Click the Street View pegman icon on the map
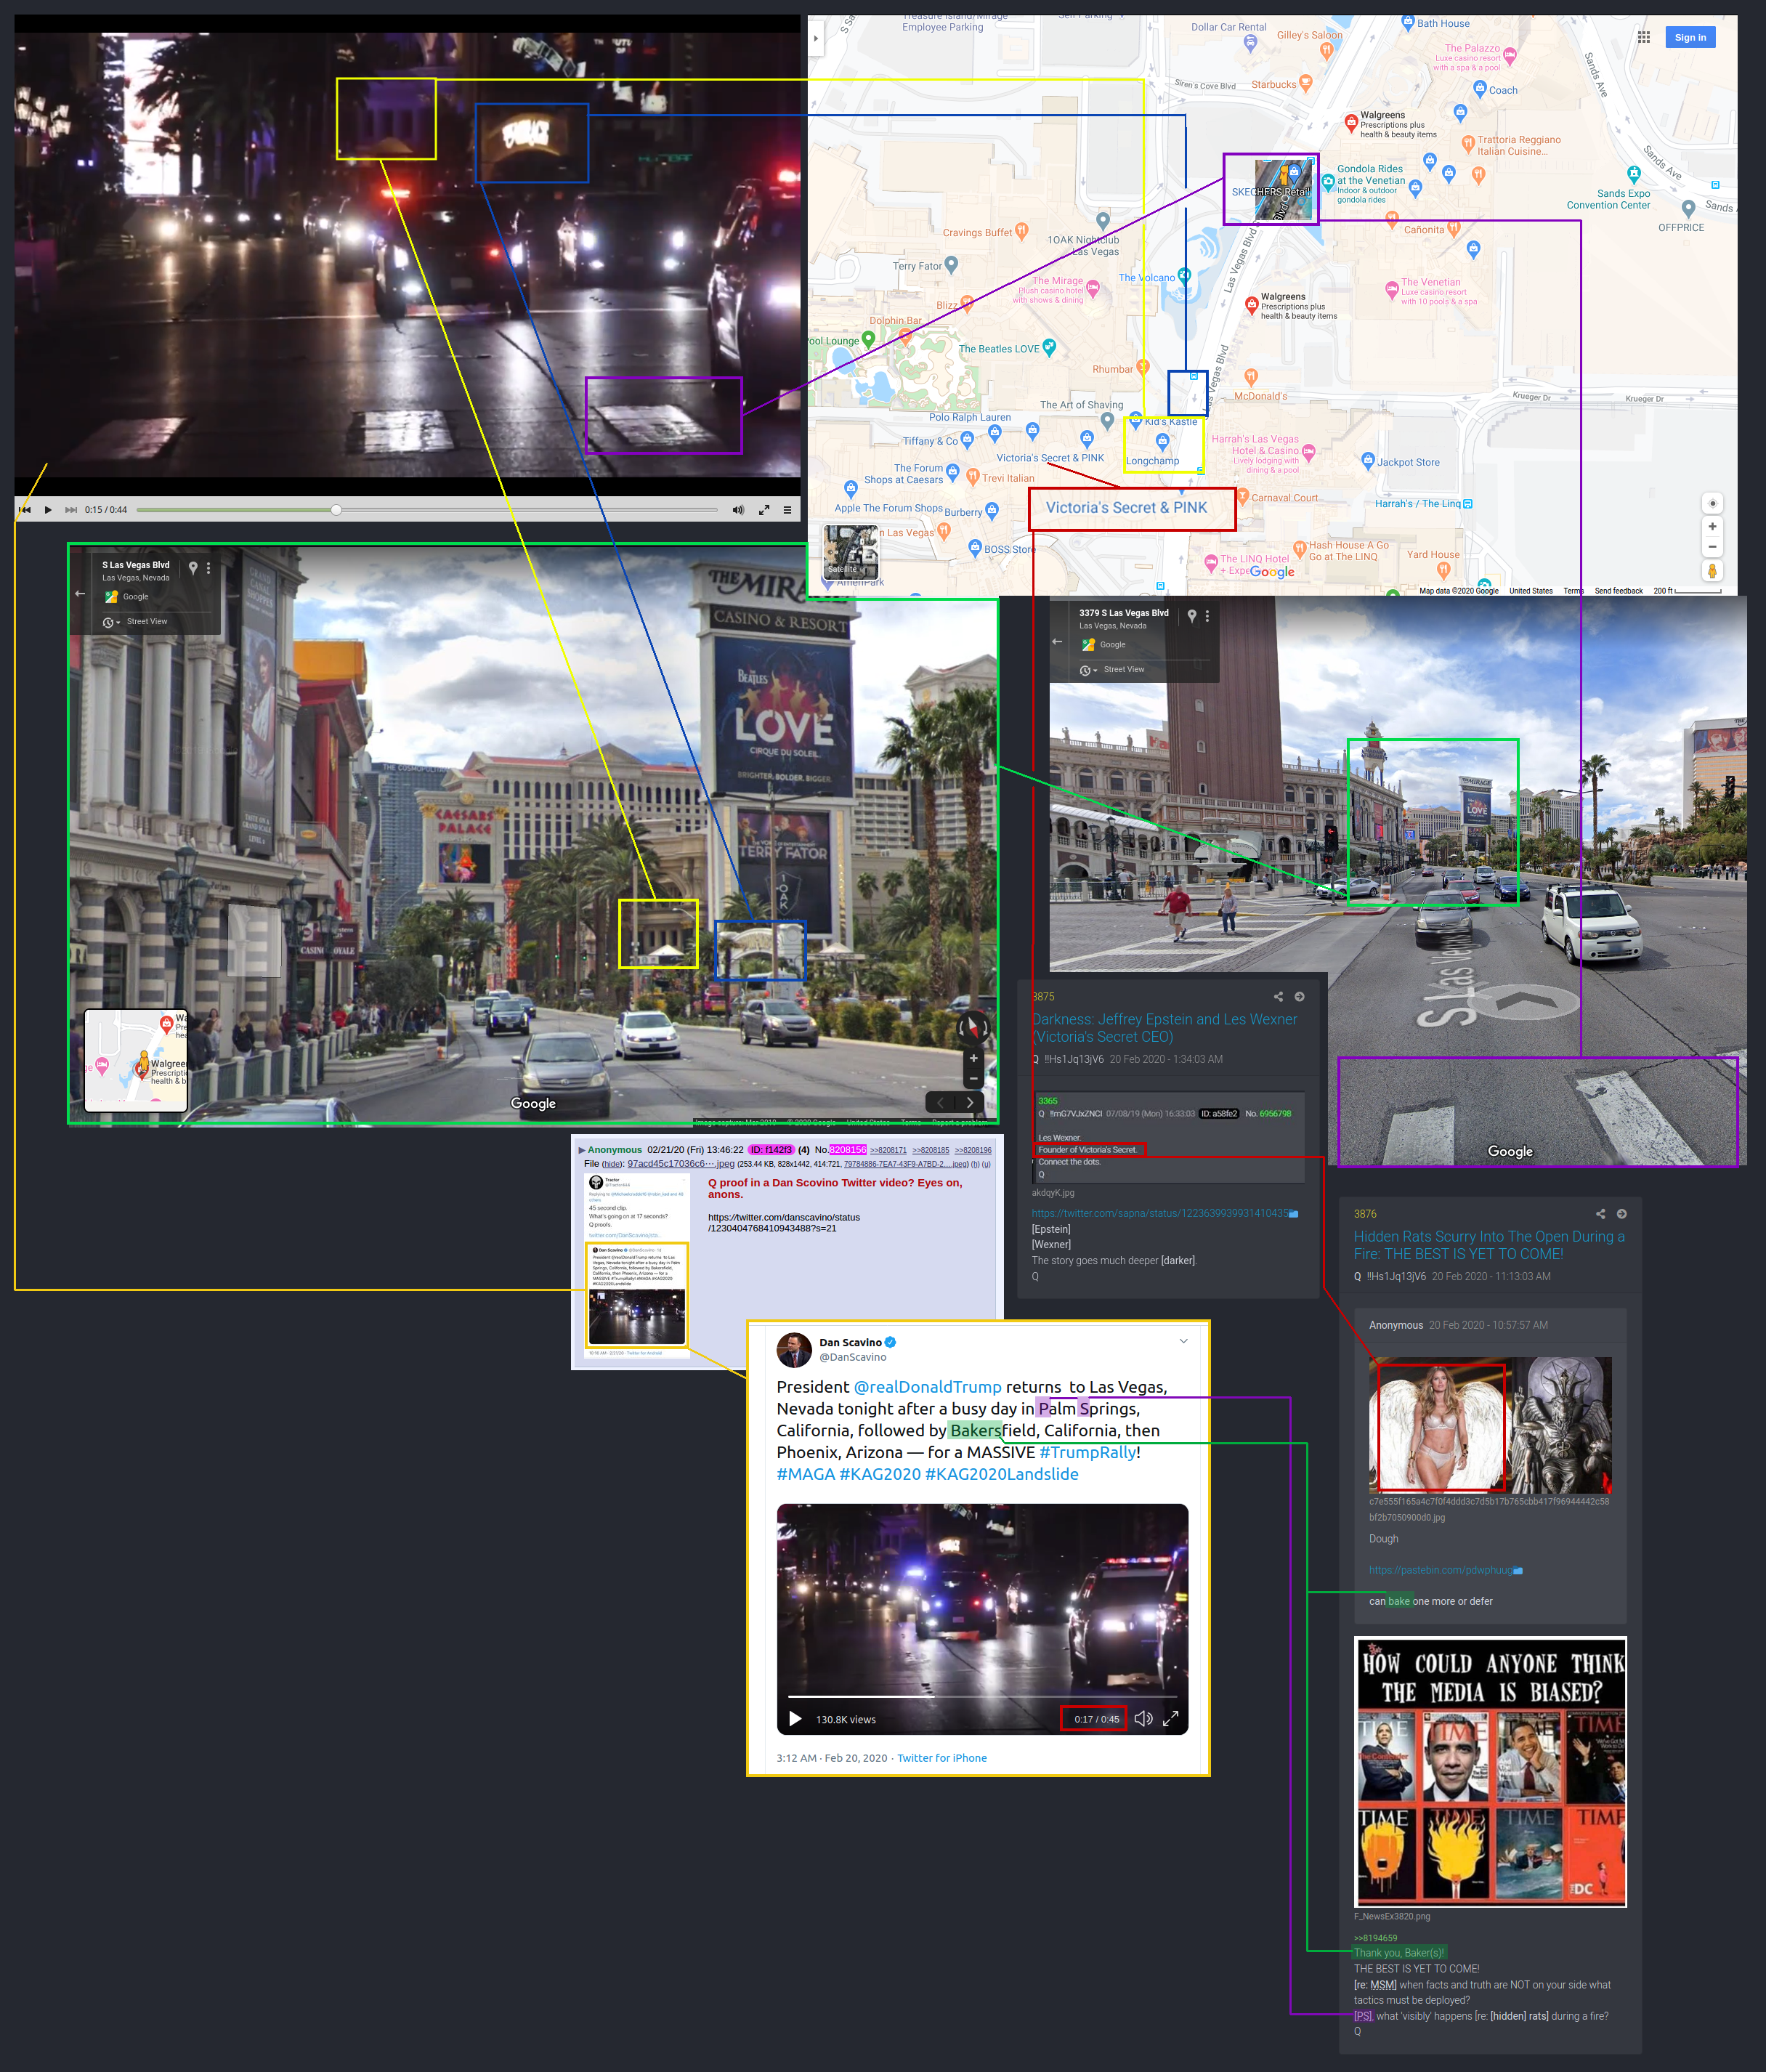This screenshot has height=2072, width=1766. tap(1712, 571)
